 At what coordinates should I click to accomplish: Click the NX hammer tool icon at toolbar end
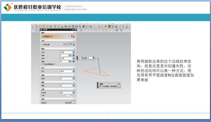coord(127,26)
